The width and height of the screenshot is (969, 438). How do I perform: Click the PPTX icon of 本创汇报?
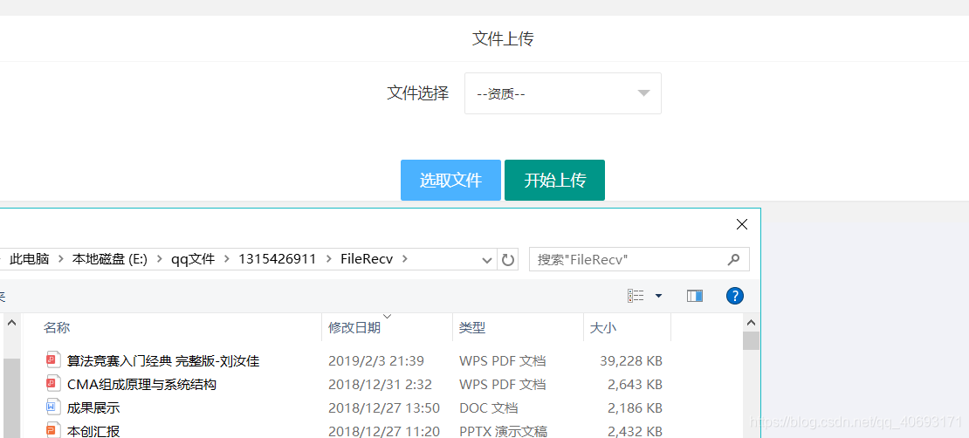52,430
